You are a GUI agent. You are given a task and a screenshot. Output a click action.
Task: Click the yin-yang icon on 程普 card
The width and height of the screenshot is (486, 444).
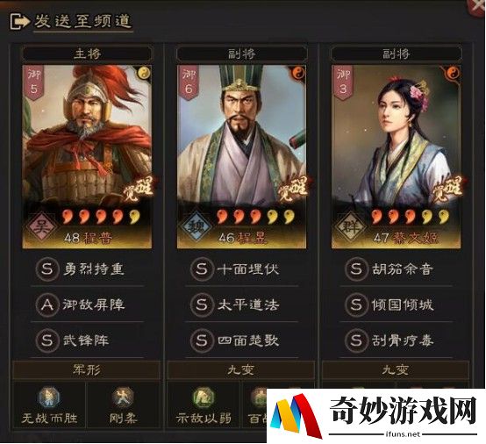point(144,73)
